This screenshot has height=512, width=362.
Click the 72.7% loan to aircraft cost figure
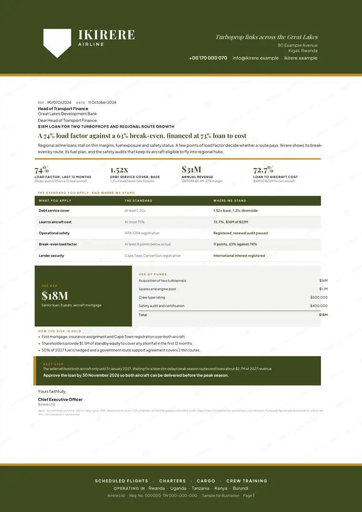point(263,170)
